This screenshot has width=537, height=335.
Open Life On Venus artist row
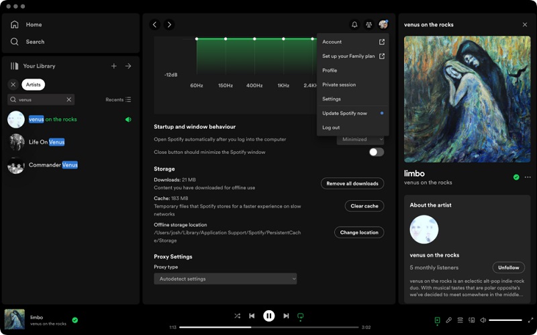point(70,142)
